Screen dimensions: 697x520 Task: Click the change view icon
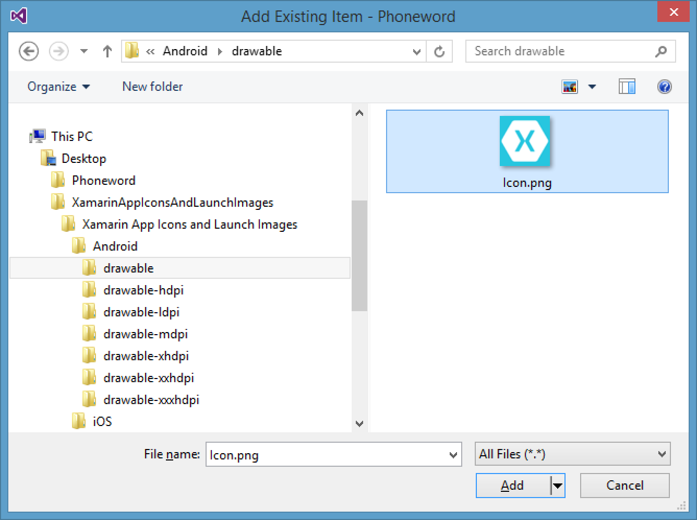pyautogui.click(x=570, y=87)
